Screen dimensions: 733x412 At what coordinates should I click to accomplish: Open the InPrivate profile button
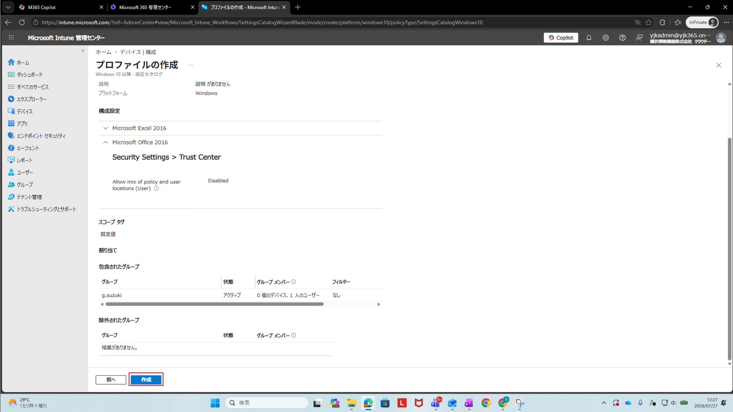click(702, 23)
